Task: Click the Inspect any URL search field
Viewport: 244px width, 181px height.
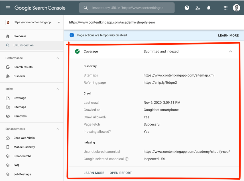Action: point(127,8)
